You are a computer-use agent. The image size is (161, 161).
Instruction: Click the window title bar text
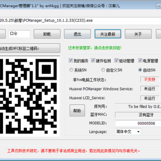[59, 6]
